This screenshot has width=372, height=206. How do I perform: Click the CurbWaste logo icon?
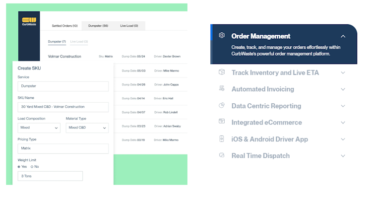click(29, 21)
